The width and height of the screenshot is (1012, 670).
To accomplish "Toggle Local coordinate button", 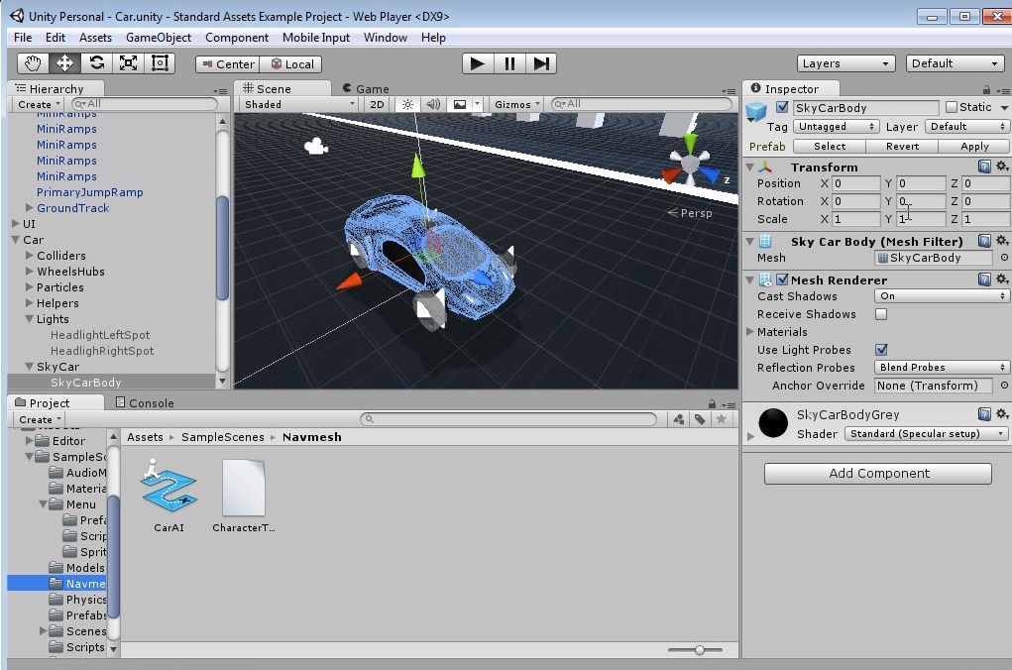I will (x=291, y=63).
